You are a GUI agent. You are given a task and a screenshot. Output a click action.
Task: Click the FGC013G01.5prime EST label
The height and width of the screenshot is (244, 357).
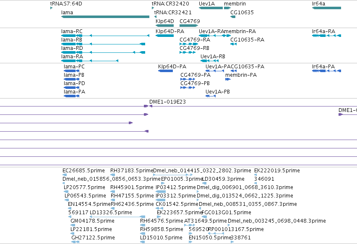click(226, 213)
